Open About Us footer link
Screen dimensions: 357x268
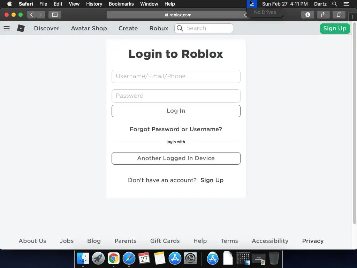pos(32,241)
